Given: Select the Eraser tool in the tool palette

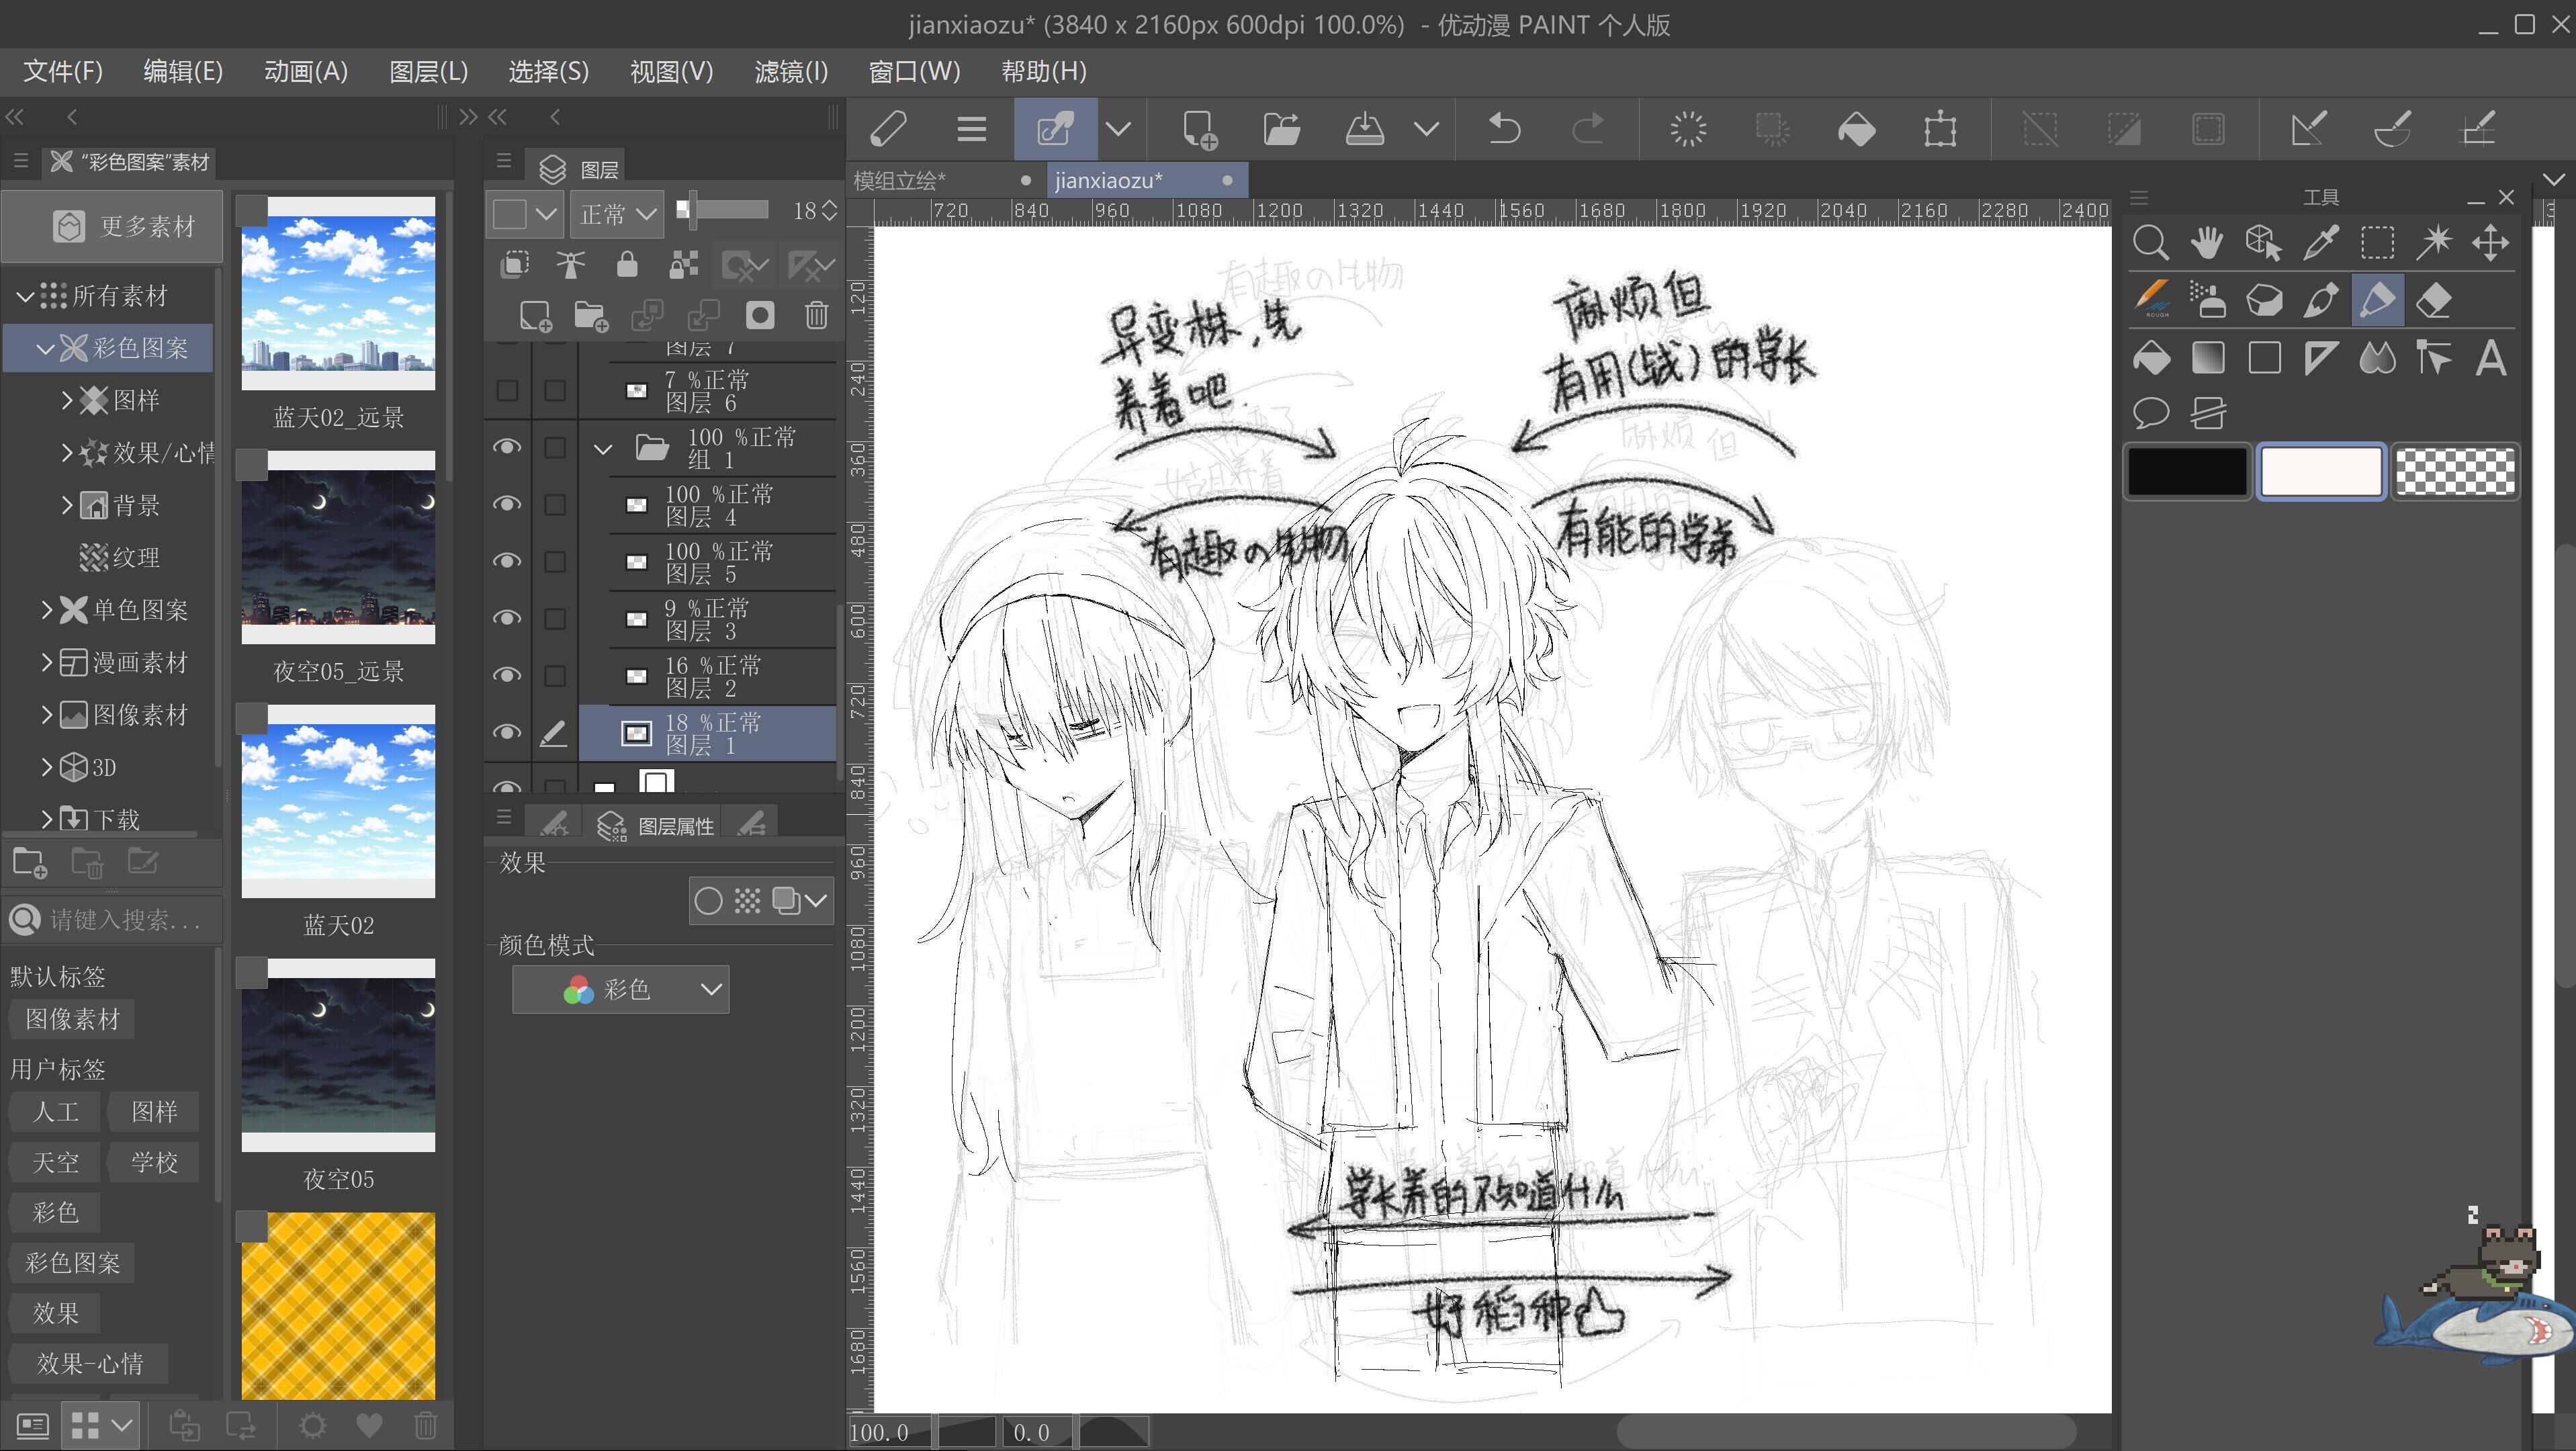Looking at the screenshot, I should click(2433, 300).
